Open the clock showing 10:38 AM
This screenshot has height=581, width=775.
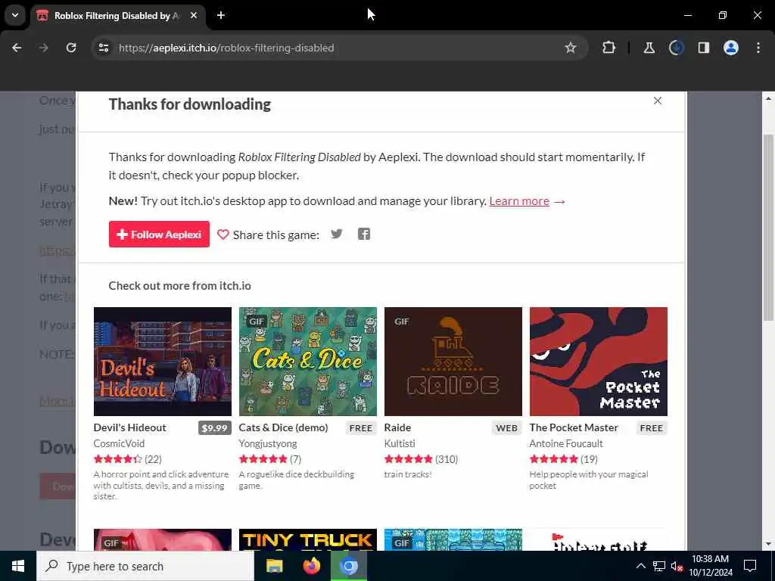point(710,566)
